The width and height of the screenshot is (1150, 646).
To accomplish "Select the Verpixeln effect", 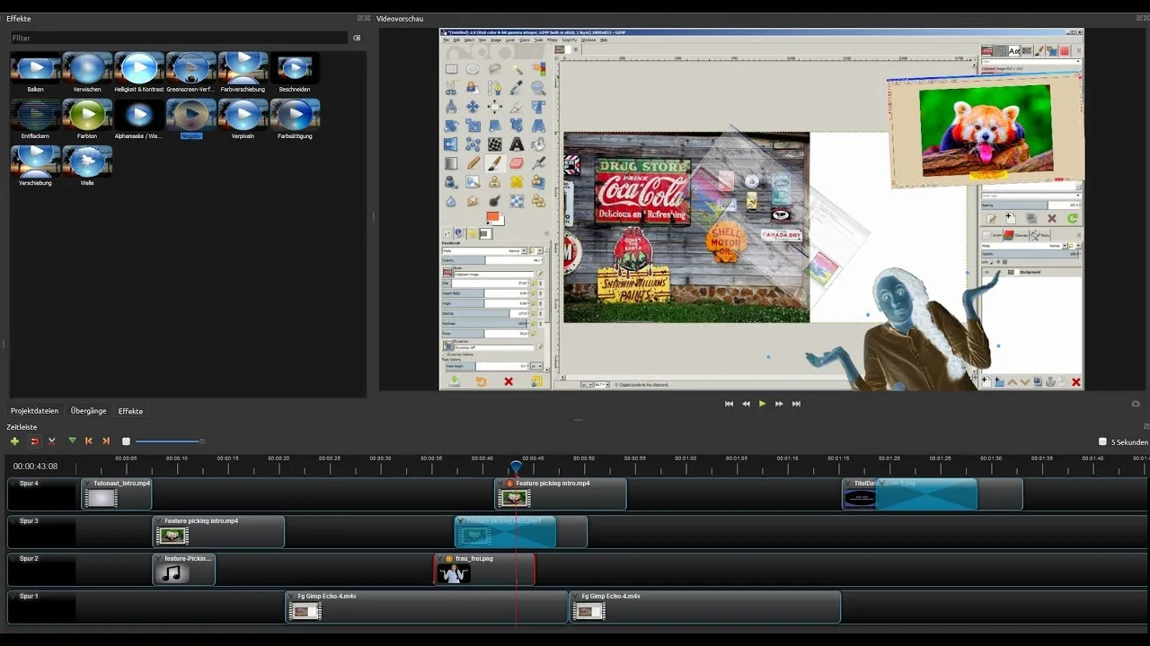I will pyautogui.click(x=243, y=114).
